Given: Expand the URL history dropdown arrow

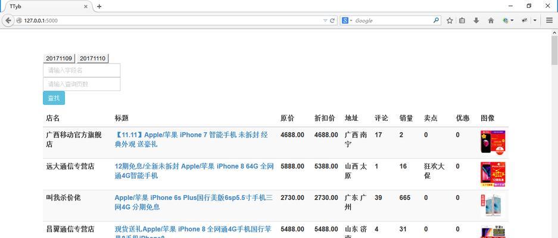Looking at the screenshot, I should coord(325,21).
